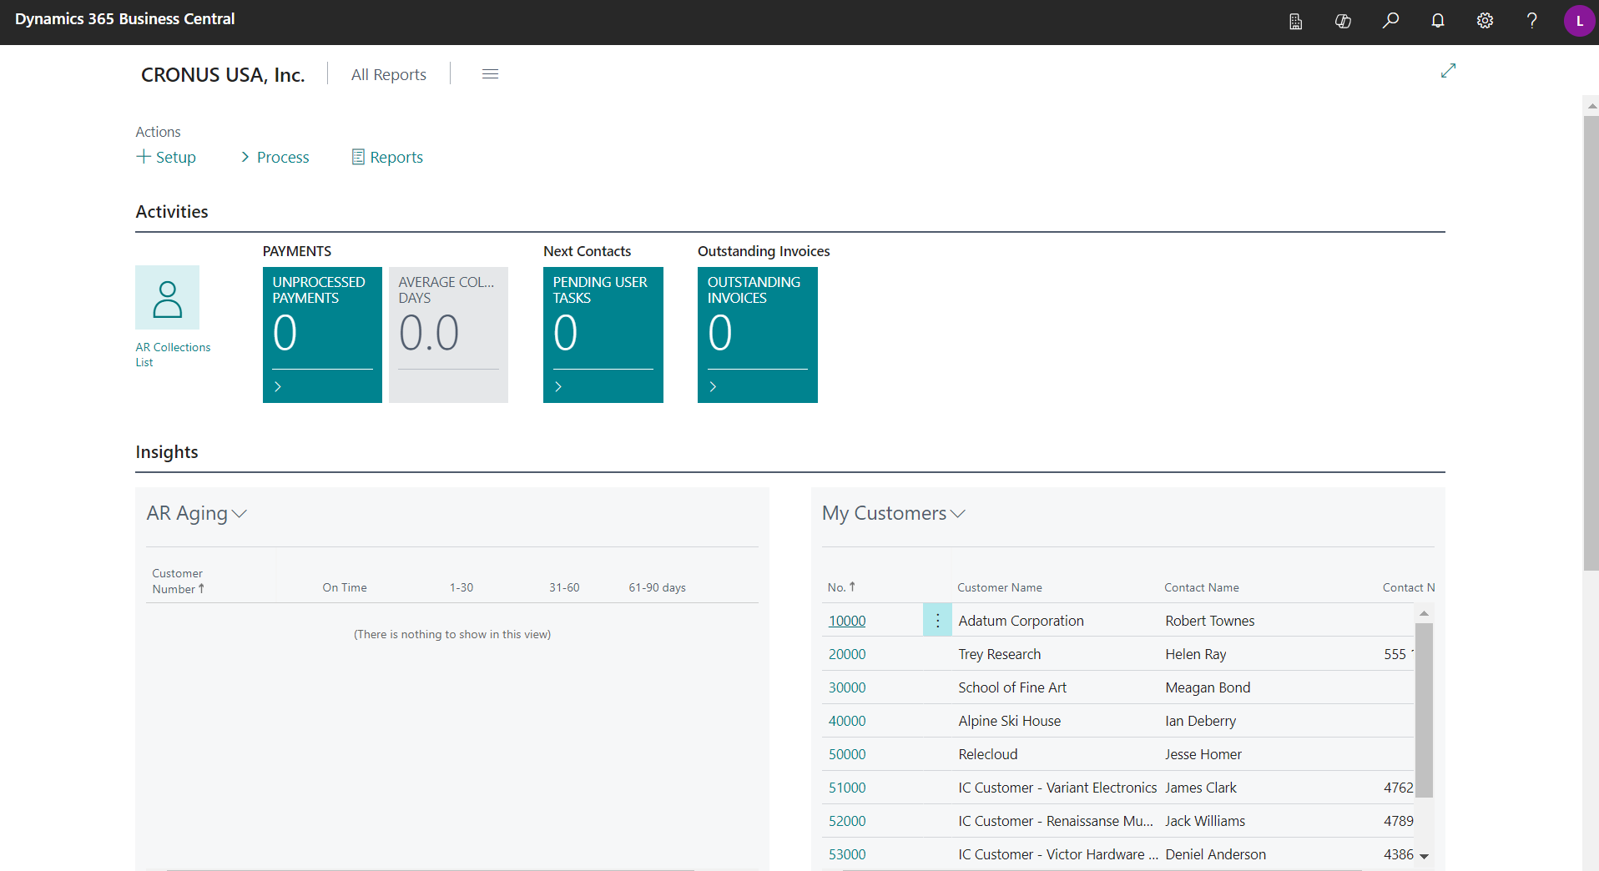Open the notifications bell
Image resolution: width=1599 pixels, height=871 pixels.
click(x=1438, y=21)
